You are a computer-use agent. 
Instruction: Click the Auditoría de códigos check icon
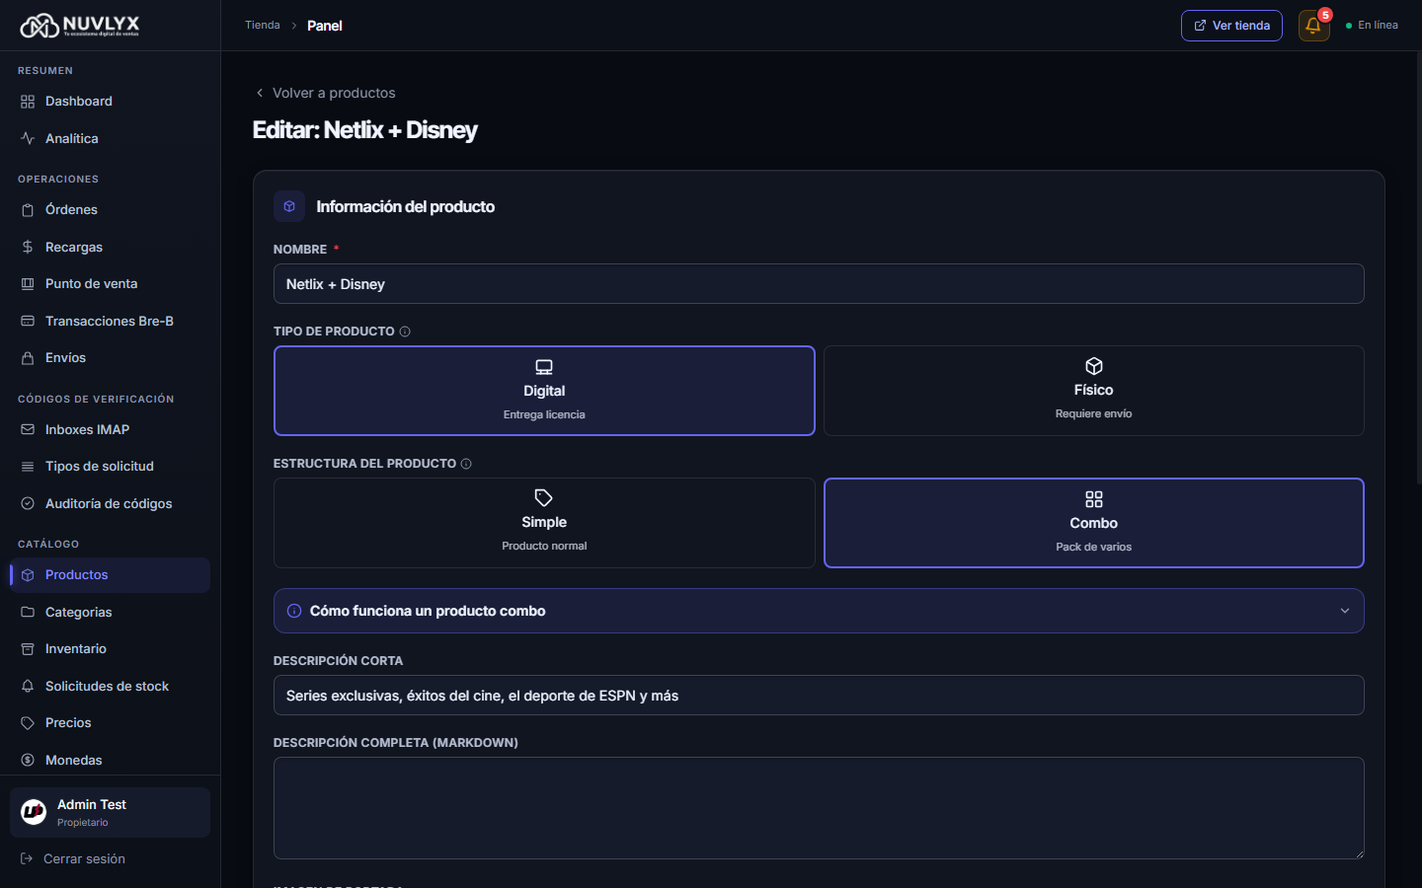(x=28, y=503)
